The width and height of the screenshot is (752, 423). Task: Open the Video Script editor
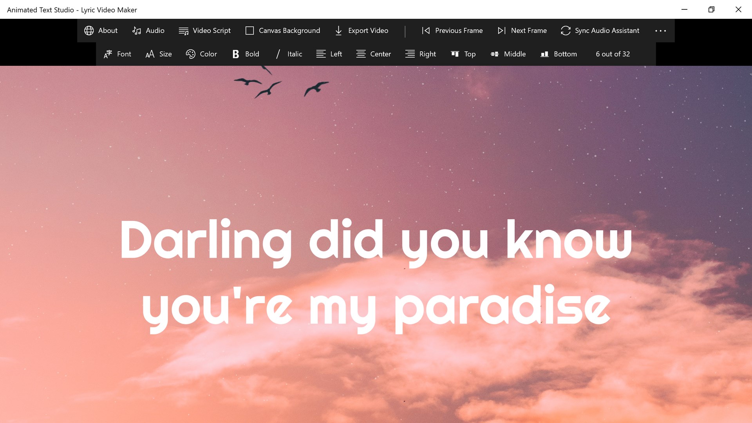(204, 31)
